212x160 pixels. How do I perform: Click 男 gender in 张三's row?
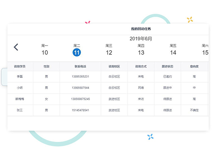pos(46,110)
